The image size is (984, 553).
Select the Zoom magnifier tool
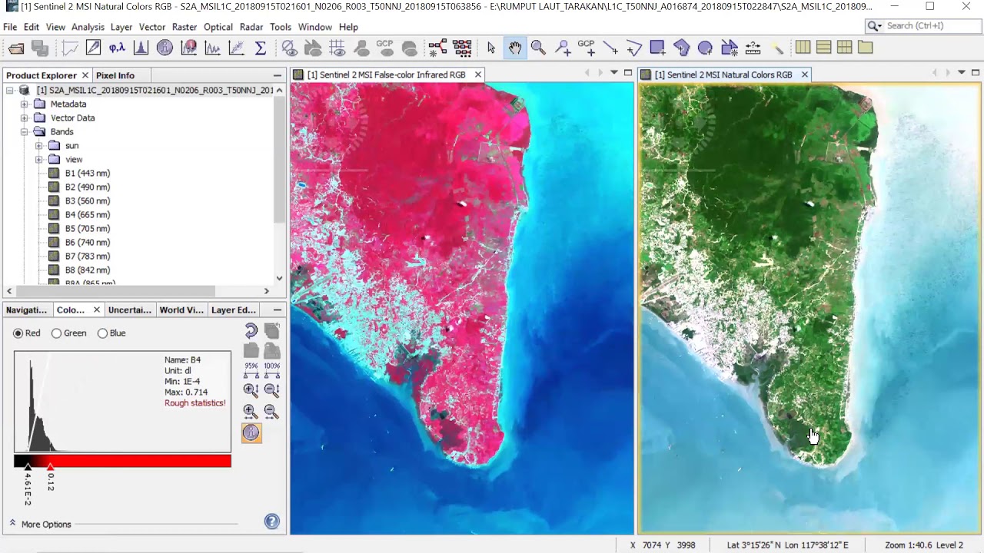tap(538, 48)
